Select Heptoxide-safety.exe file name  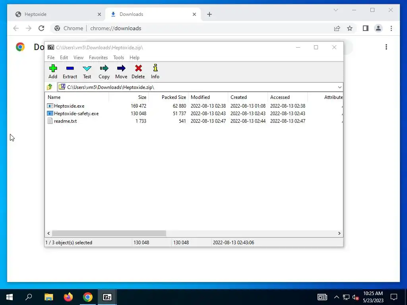76,113
